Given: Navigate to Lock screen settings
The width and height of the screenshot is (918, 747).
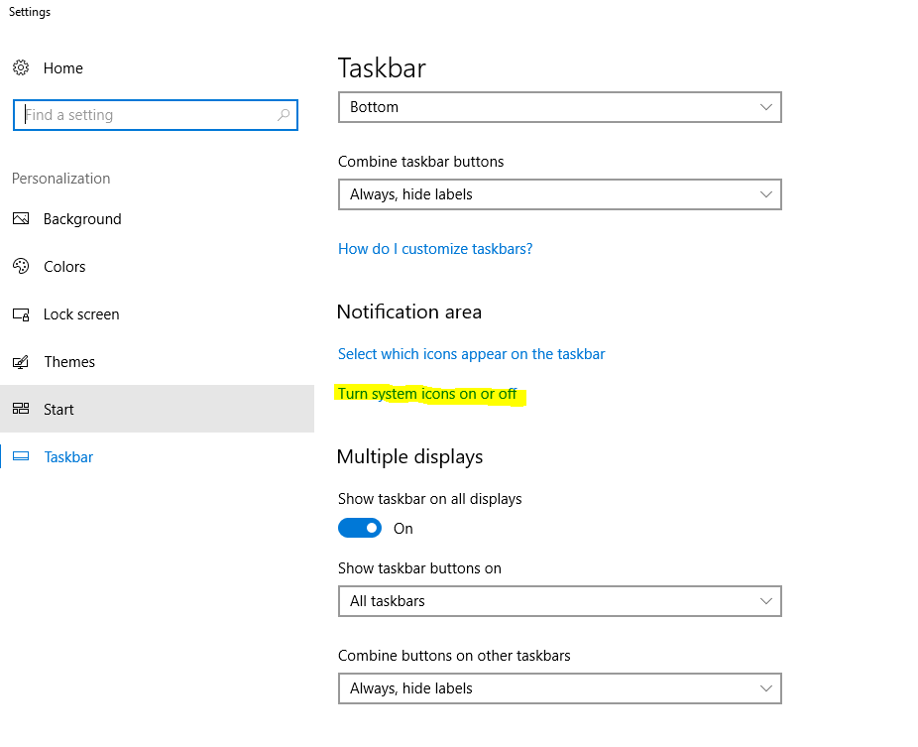Looking at the screenshot, I should (81, 313).
